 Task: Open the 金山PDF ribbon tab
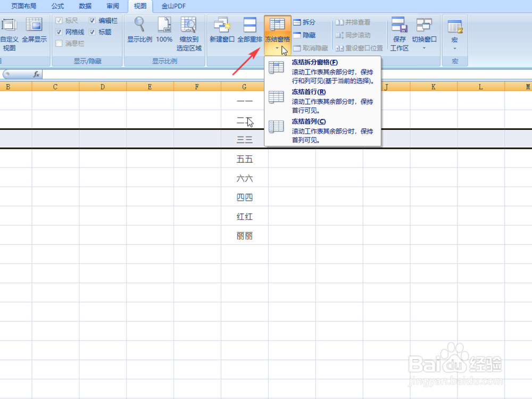(173, 6)
